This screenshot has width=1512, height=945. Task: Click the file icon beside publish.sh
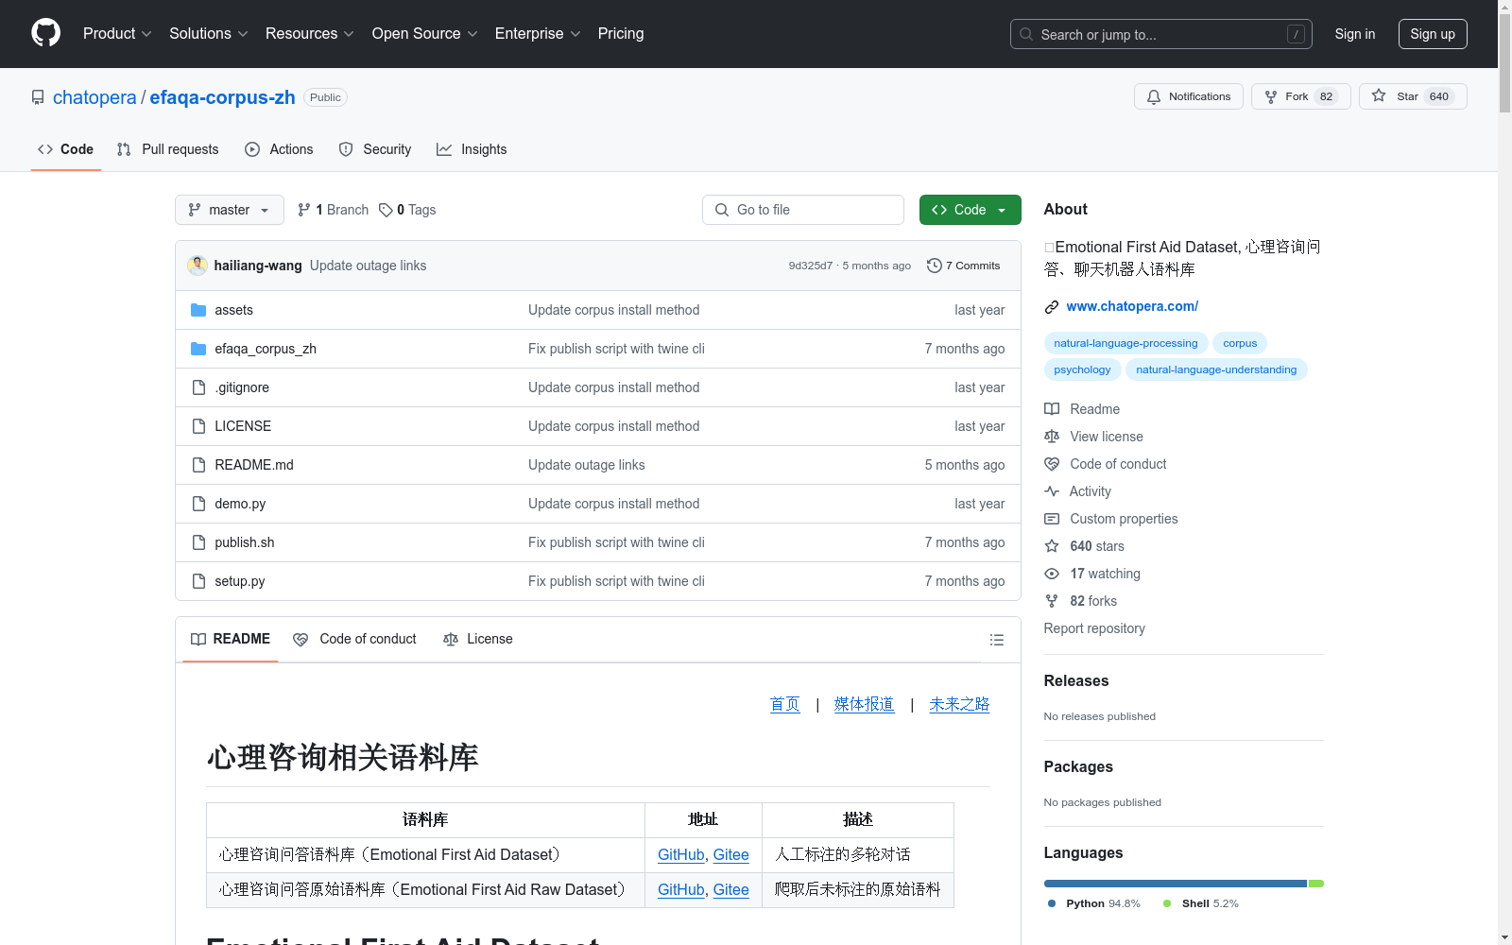coord(198,542)
